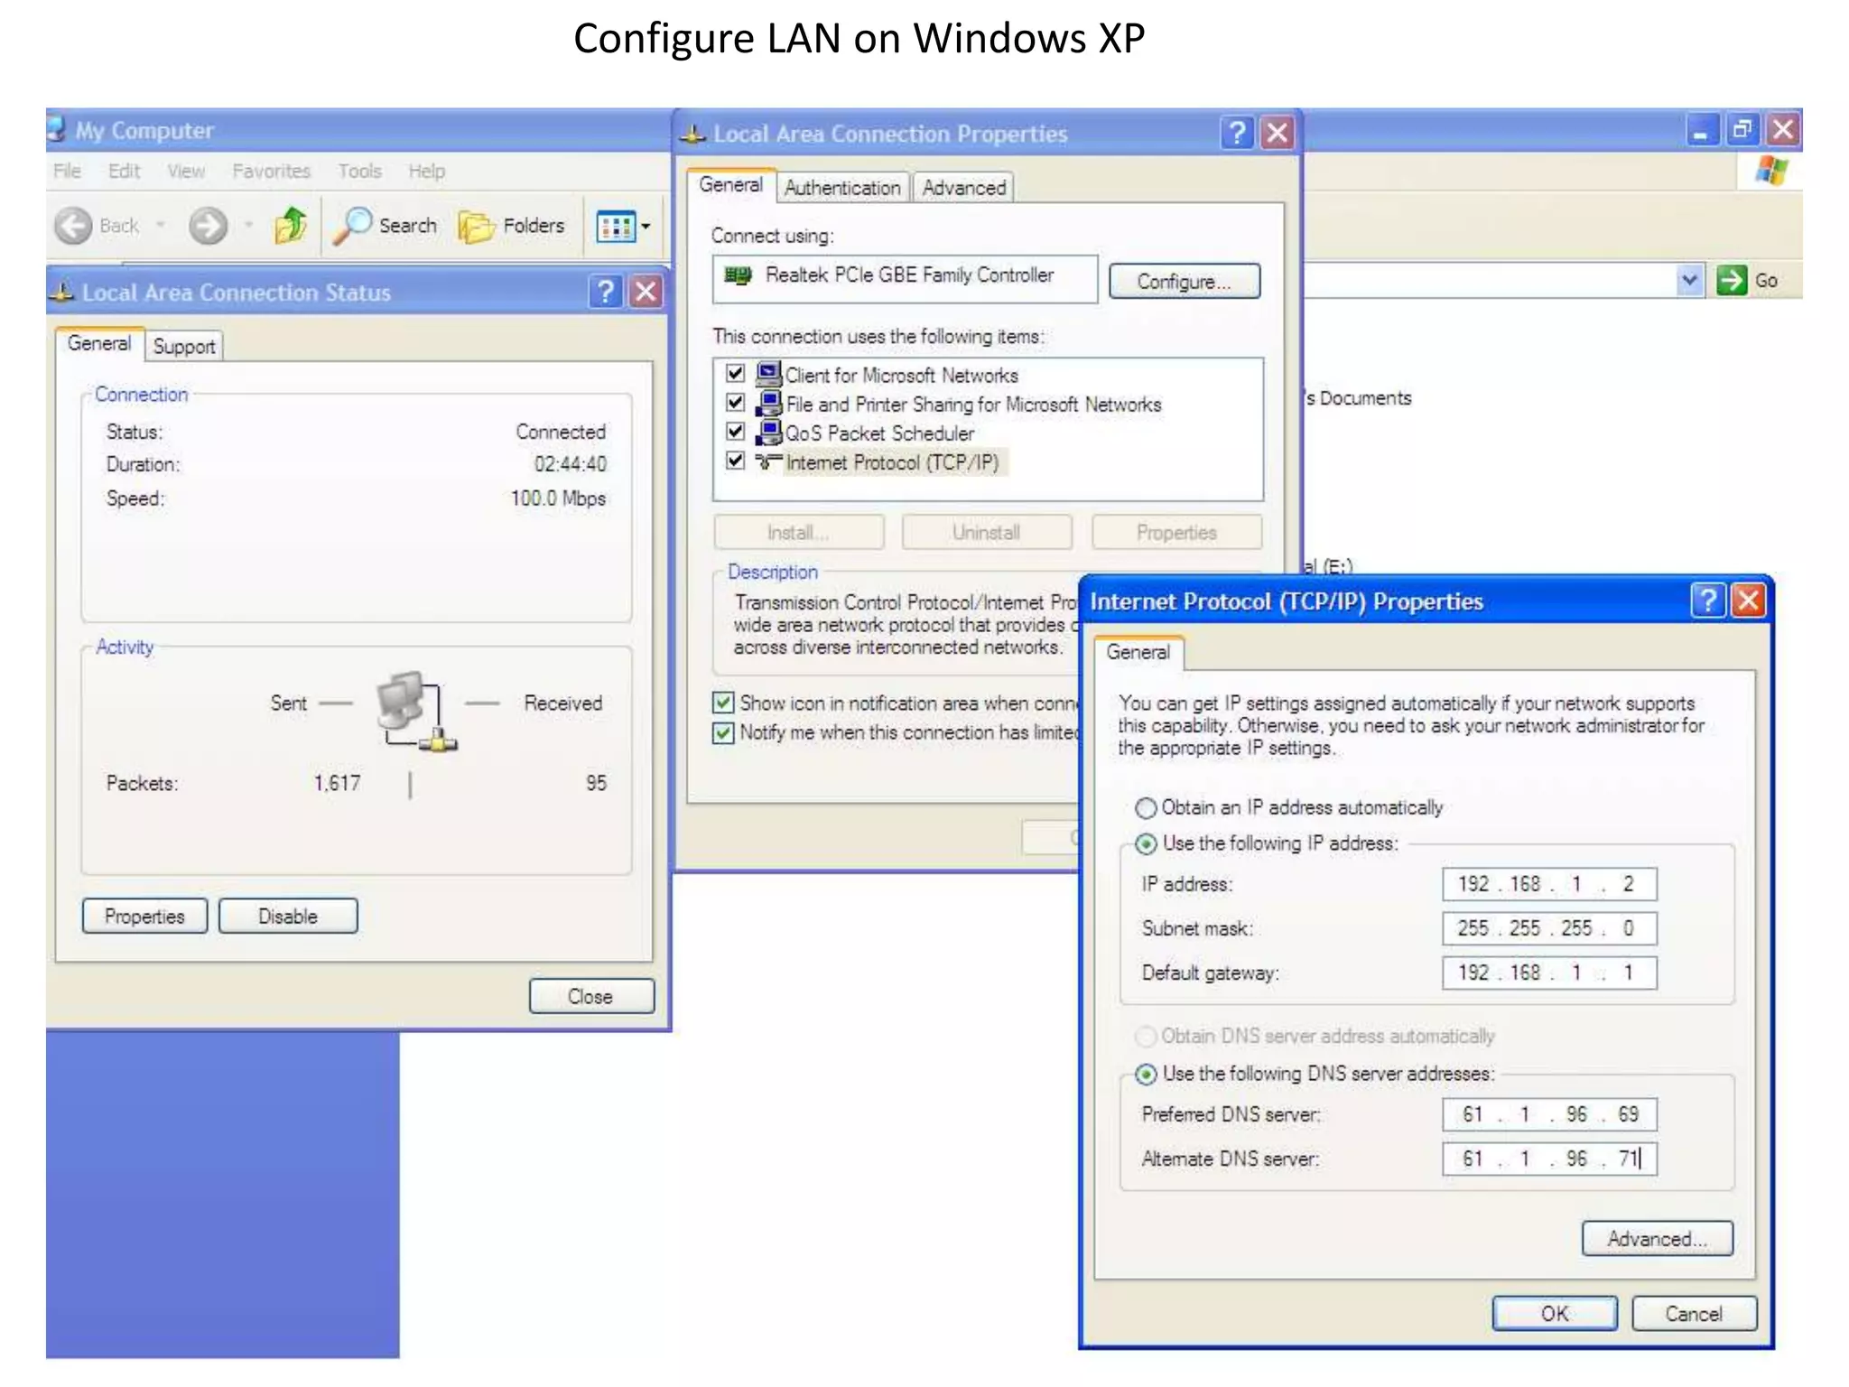The width and height of the screenshot is (1849, 1387).
Task: Toggle Client for Microsoft Networks checkbox
Action: 736,374
